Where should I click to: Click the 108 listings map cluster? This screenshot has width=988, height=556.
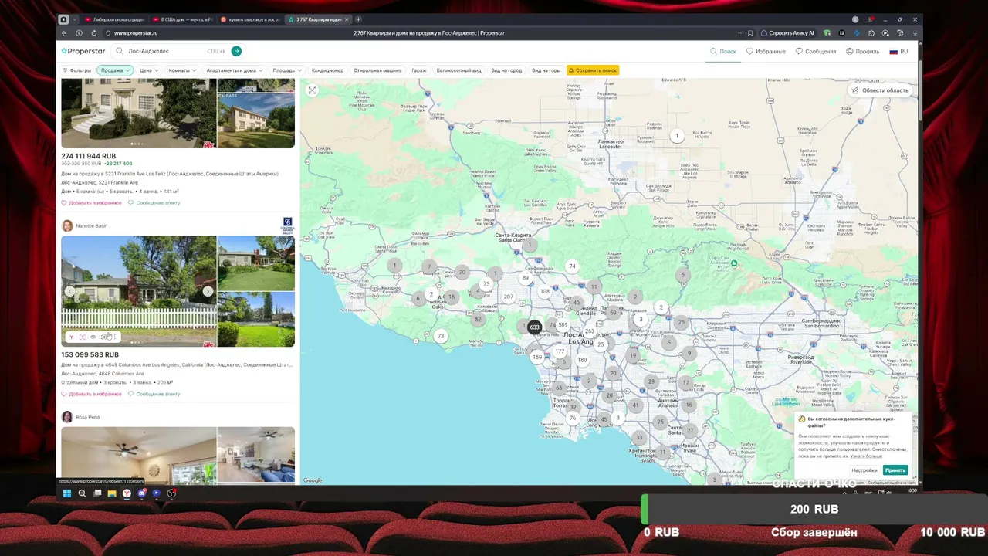coord(545,291)
